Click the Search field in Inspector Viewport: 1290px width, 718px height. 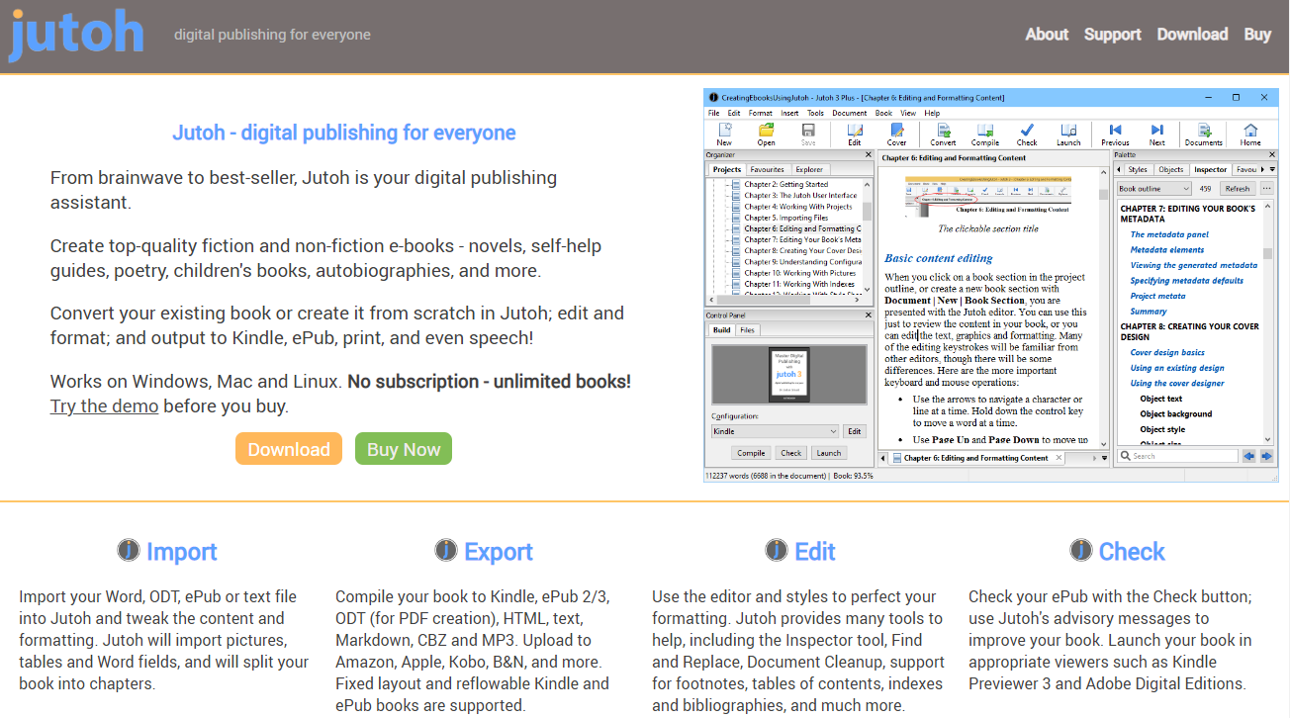click(x=1178, y=456)
